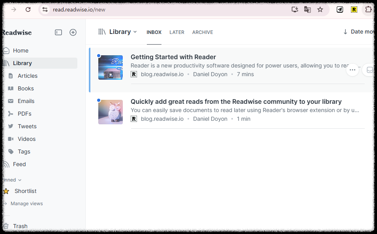Click Daniel Doyon under Getting Started article

(210, 74)
